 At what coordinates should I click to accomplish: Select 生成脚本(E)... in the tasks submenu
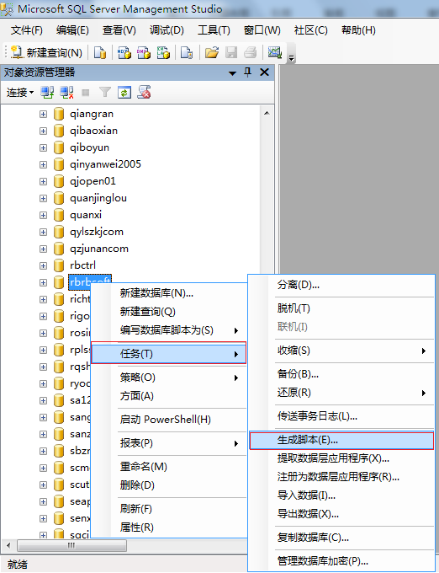341,441
